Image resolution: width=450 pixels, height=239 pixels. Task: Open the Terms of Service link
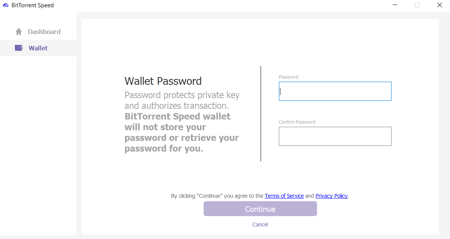pyautogui.click(x=284, y=196)
